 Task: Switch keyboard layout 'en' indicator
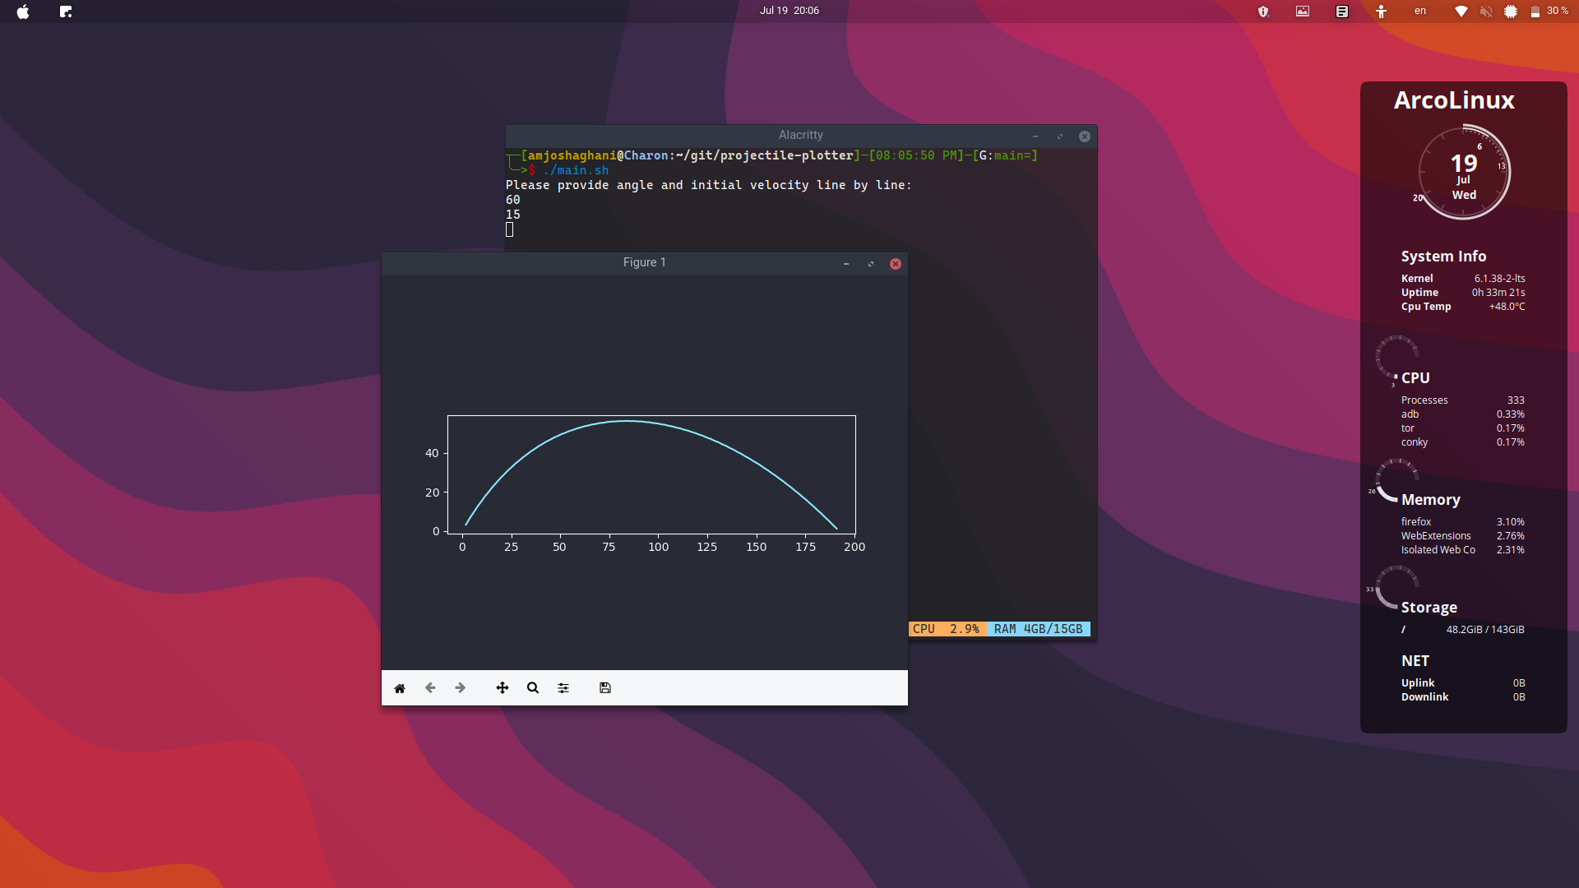point(1420,11)
